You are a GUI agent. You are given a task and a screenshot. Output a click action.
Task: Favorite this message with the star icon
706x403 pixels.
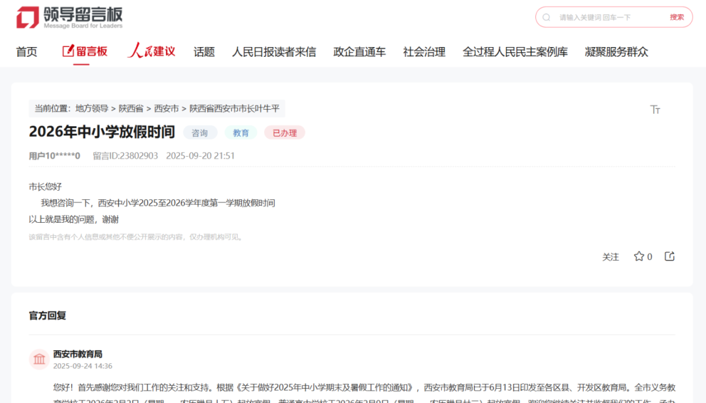[x=639, y=257]
